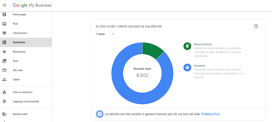
Task: Click the Utenti people icon
Action: [4, 80]
